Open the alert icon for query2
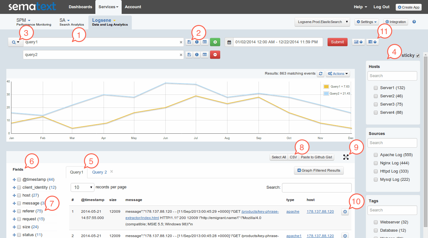 pos(197,55)
